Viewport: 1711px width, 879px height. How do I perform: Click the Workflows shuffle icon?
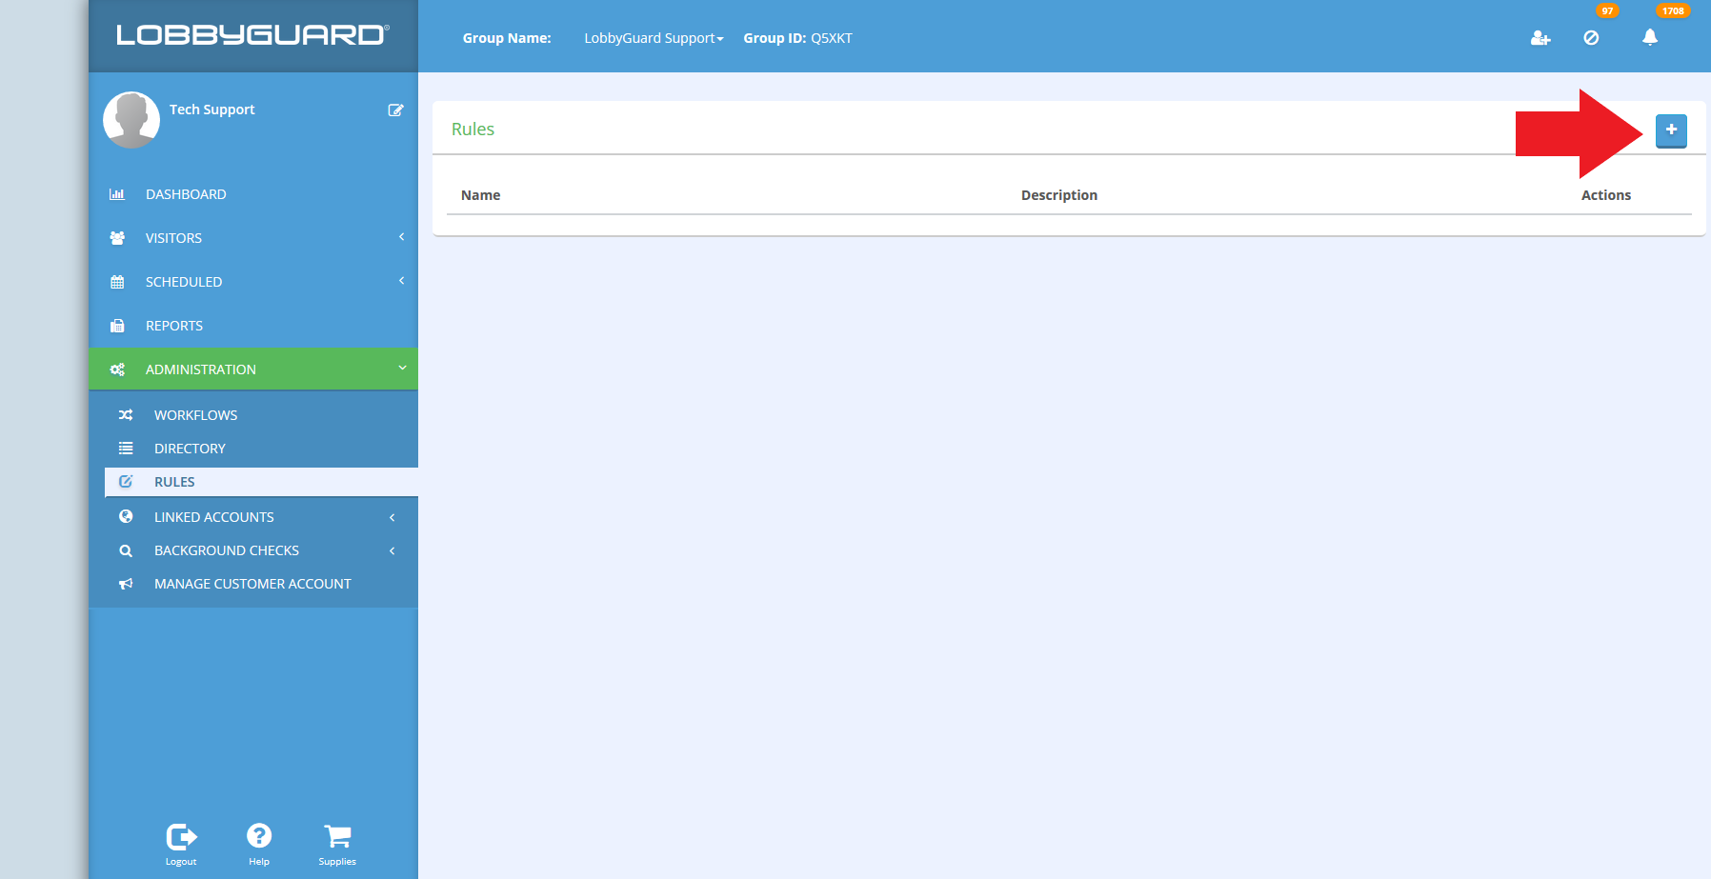(126, 415)
